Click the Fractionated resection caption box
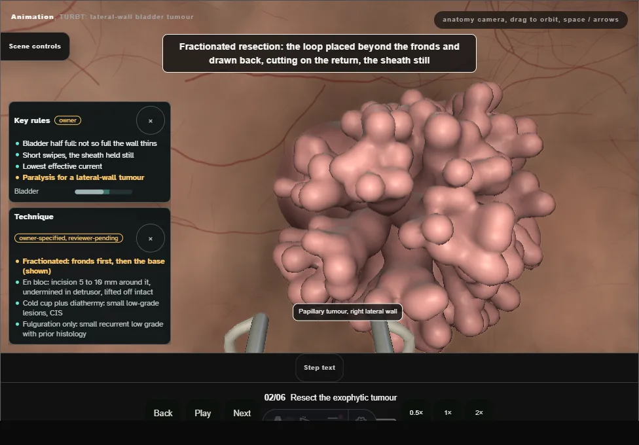Image resolution: width=639 pixels, height=445 pixels. tap(319, 54)
